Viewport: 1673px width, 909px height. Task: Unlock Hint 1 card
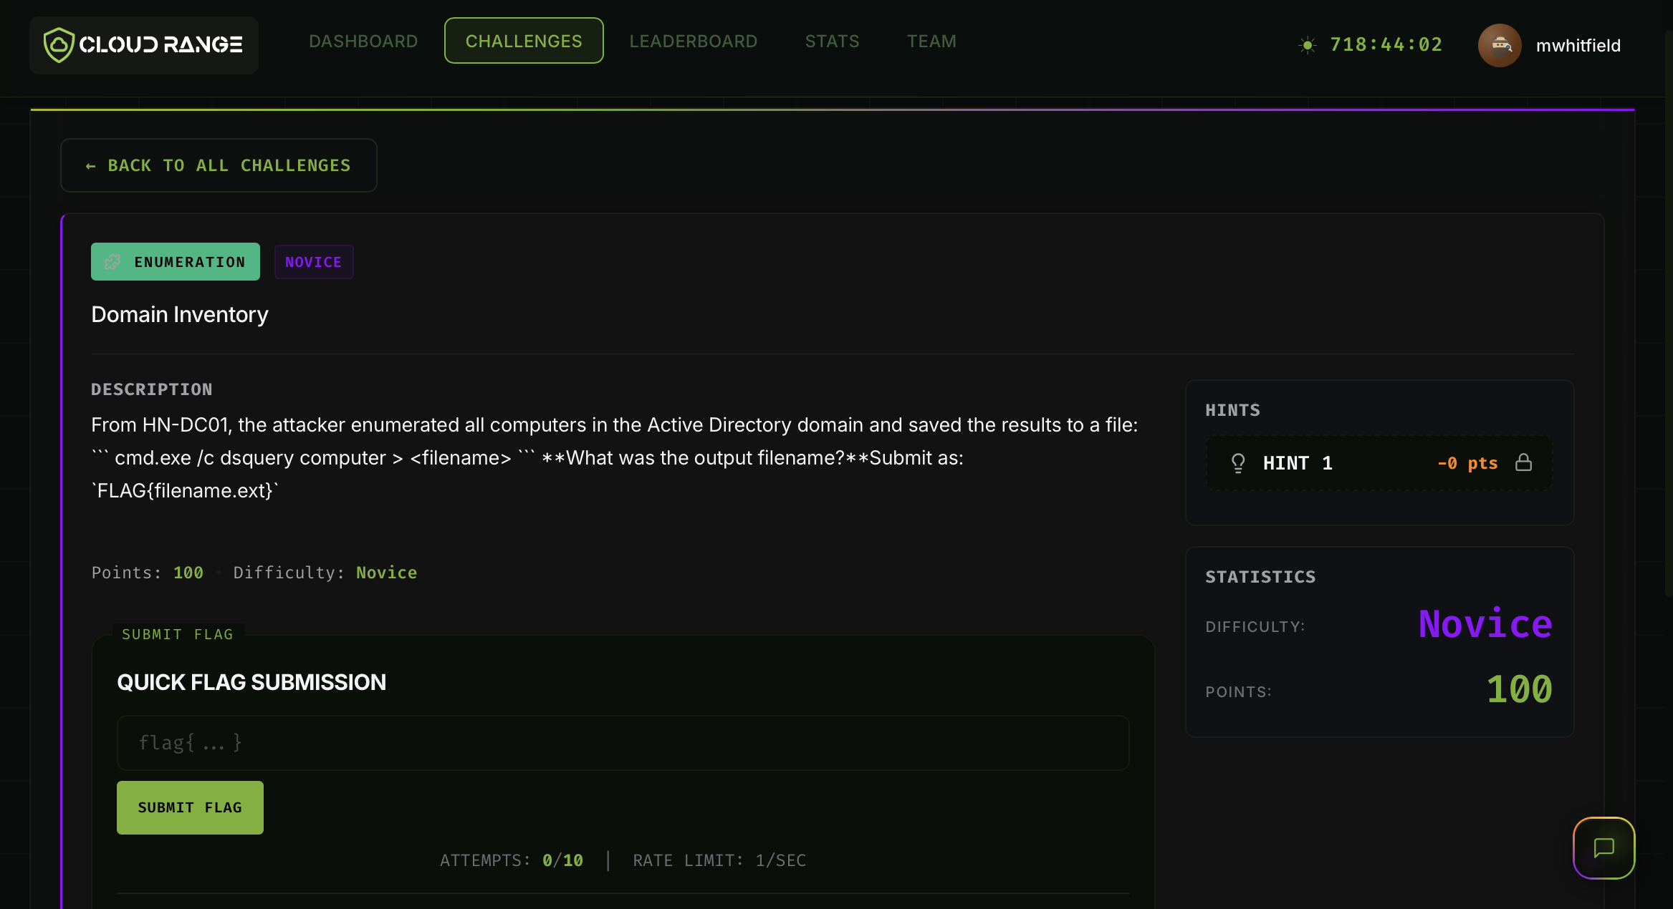(x=1379, y=463)
